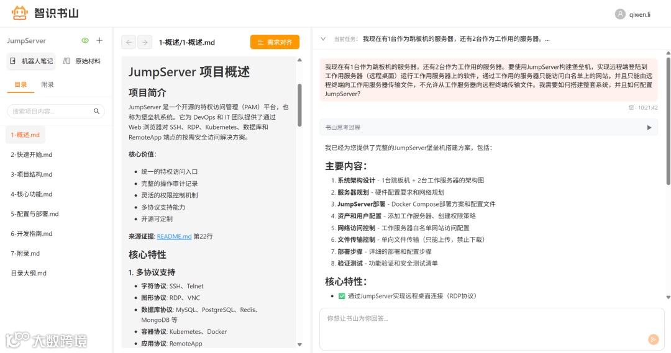Click the 1-概述/1-概述.md breadcrumb path
Viewport: 671px width, 353px height.
pyautogui.click(x=186, y=42)
